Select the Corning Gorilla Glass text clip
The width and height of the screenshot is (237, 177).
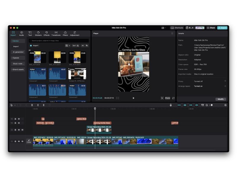point(102,123)
